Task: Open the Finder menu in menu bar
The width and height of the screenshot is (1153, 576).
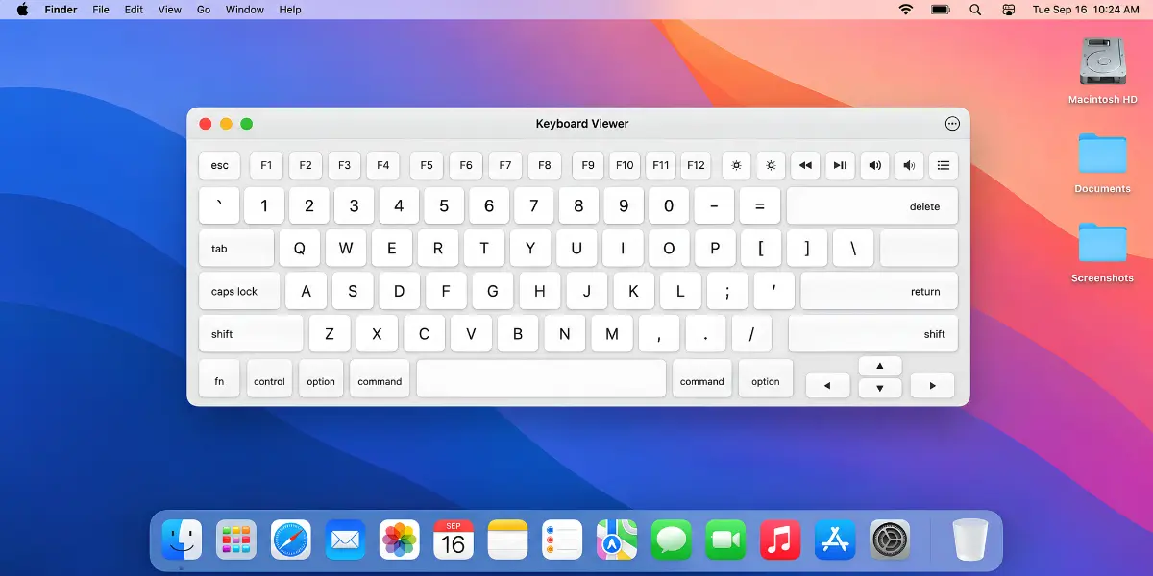Action: pos(61,10)
